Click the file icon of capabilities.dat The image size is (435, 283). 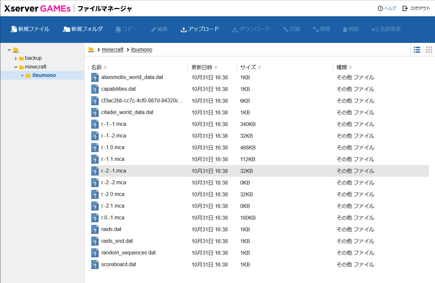click(95, 89)
